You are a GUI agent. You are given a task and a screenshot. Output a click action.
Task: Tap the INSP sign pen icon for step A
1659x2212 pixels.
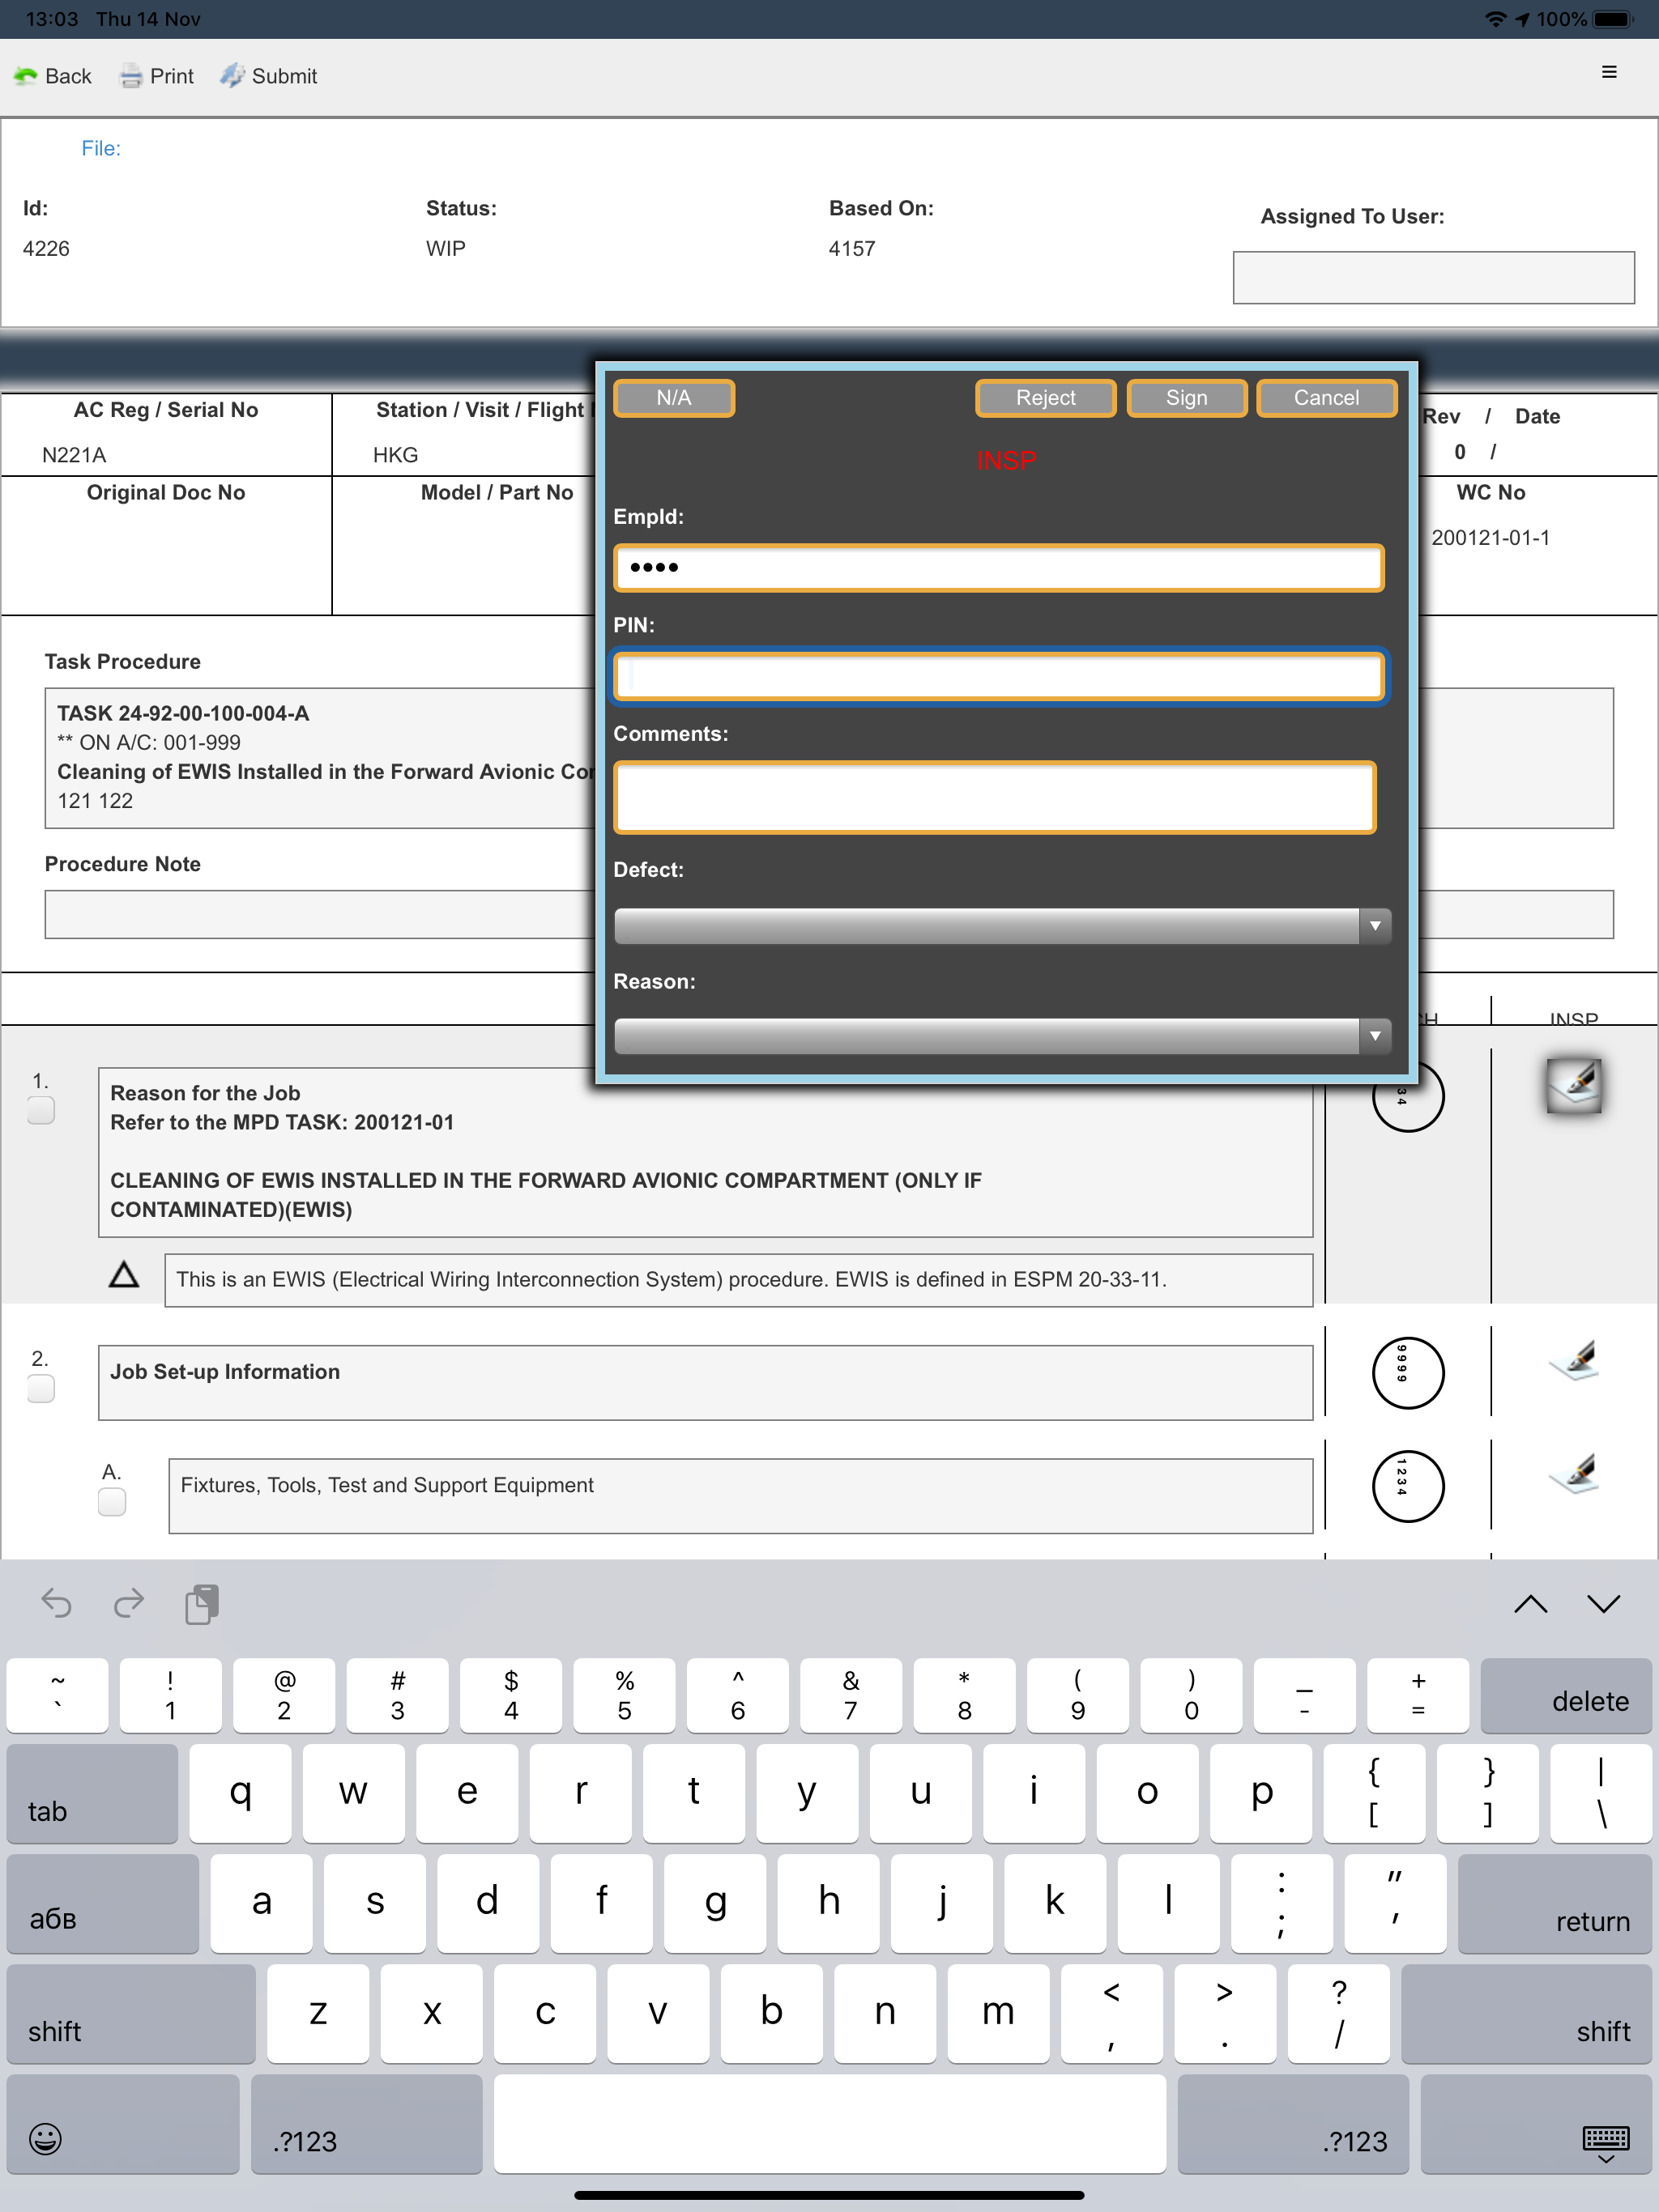[x=1574, y=1474]
